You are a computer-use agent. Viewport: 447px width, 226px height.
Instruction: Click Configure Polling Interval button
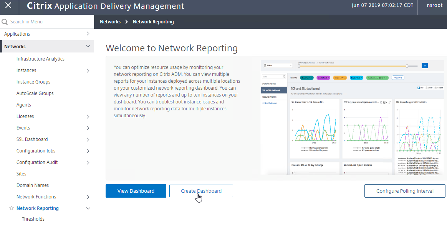tap(405, 191)
